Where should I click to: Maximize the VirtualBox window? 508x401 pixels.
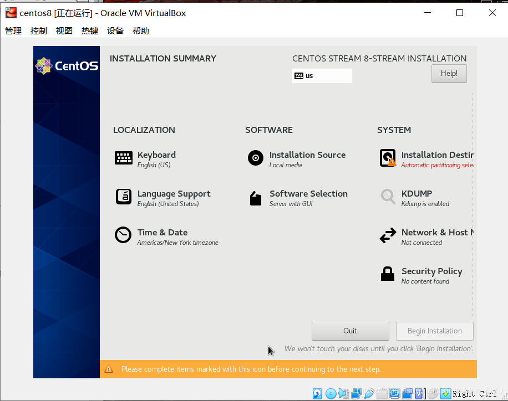point(459,13)
